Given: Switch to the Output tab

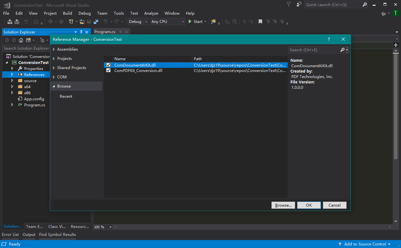Looking at the screenshot, I should pyautogui.click(x=29, y=235).
